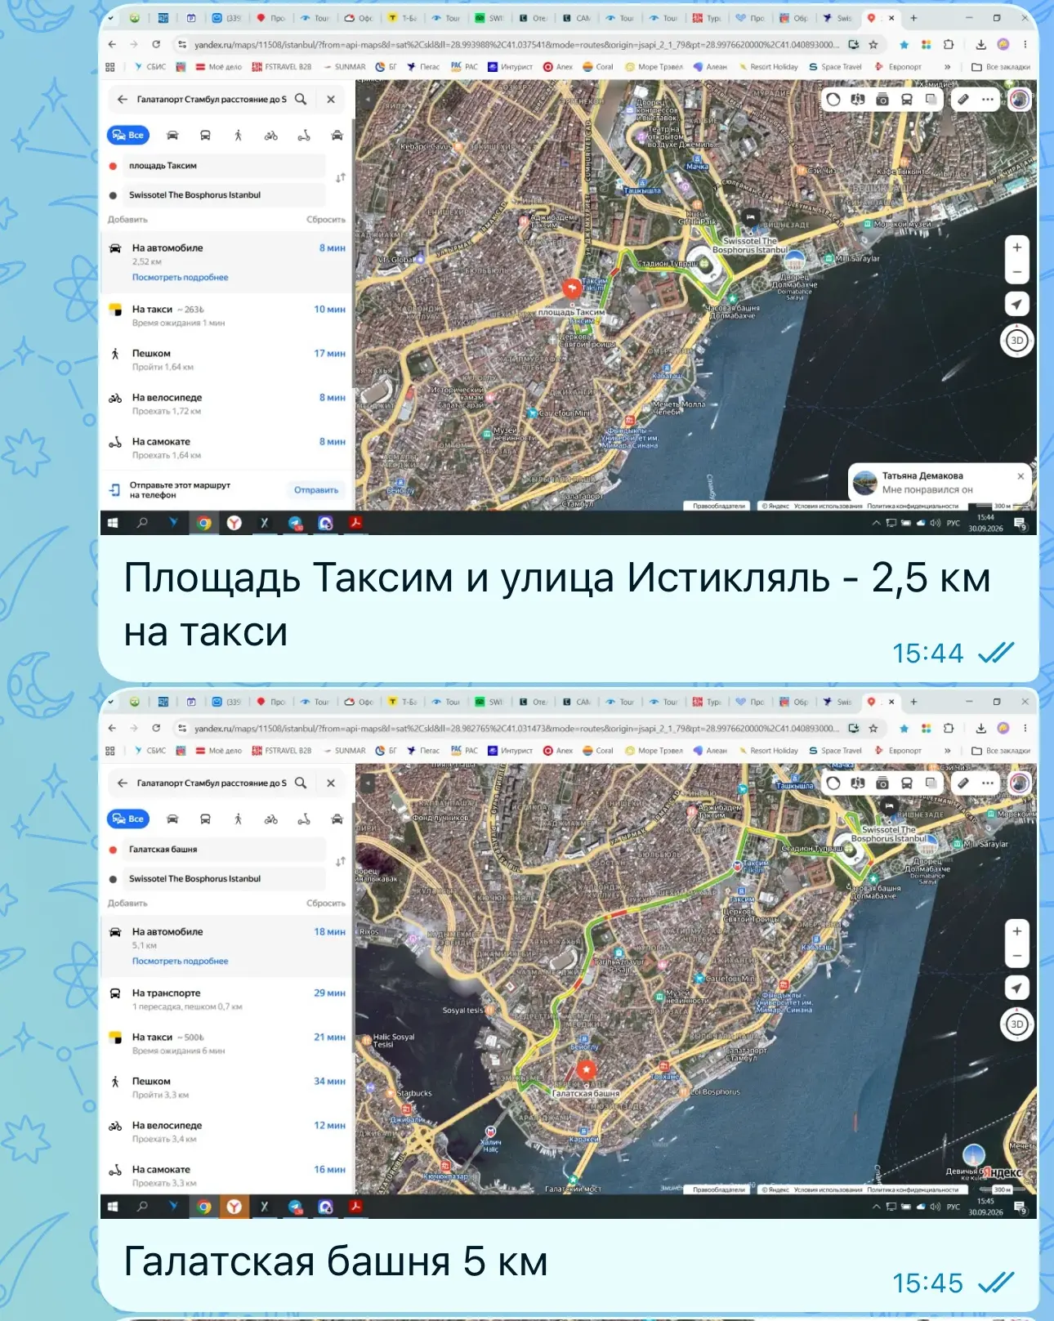Click the Chrome icon in the 15:45 taskbar

(x=204, y=1207)
